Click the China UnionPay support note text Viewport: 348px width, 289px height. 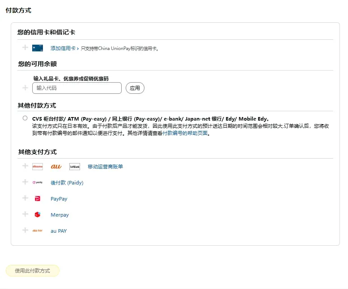click(x=120, y=48)
